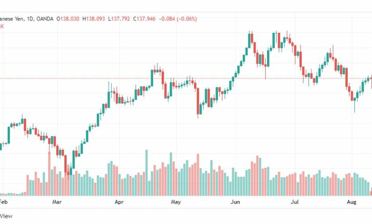The width and height of the screenshot is (372, 224).
Task: Select the Jun date axis label
Action: click(235, 202)
